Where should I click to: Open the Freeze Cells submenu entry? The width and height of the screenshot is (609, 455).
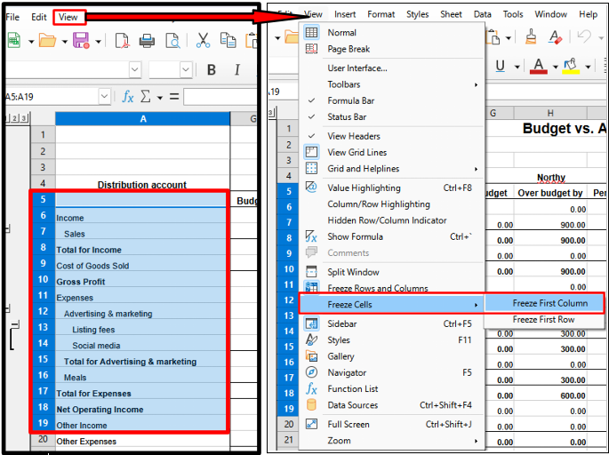coord(391,305)
